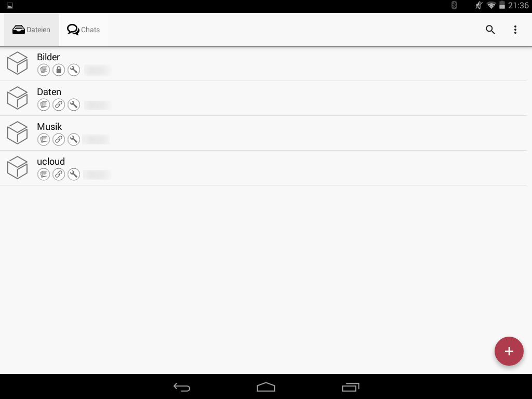The height and width of the screenshot is (399, 532).
Task: Click the cube icon next to ucloud
Action: click(17, 168)
